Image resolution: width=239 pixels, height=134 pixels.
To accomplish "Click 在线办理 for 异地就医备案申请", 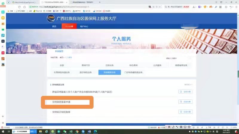I will coord(185,102).
